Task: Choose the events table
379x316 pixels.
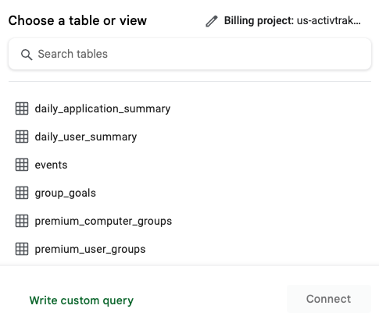Action: tap(51, 165)
